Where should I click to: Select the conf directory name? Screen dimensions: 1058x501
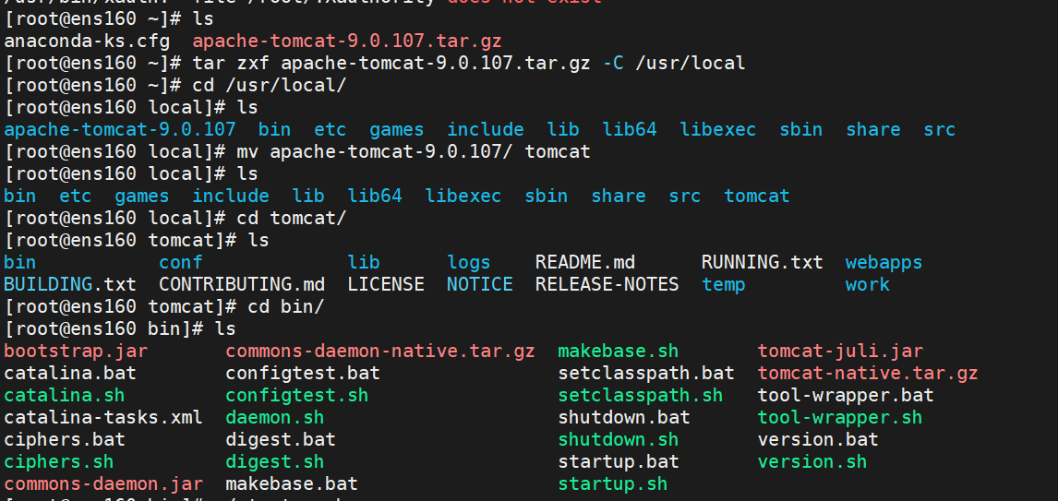[x=180, y=262]
